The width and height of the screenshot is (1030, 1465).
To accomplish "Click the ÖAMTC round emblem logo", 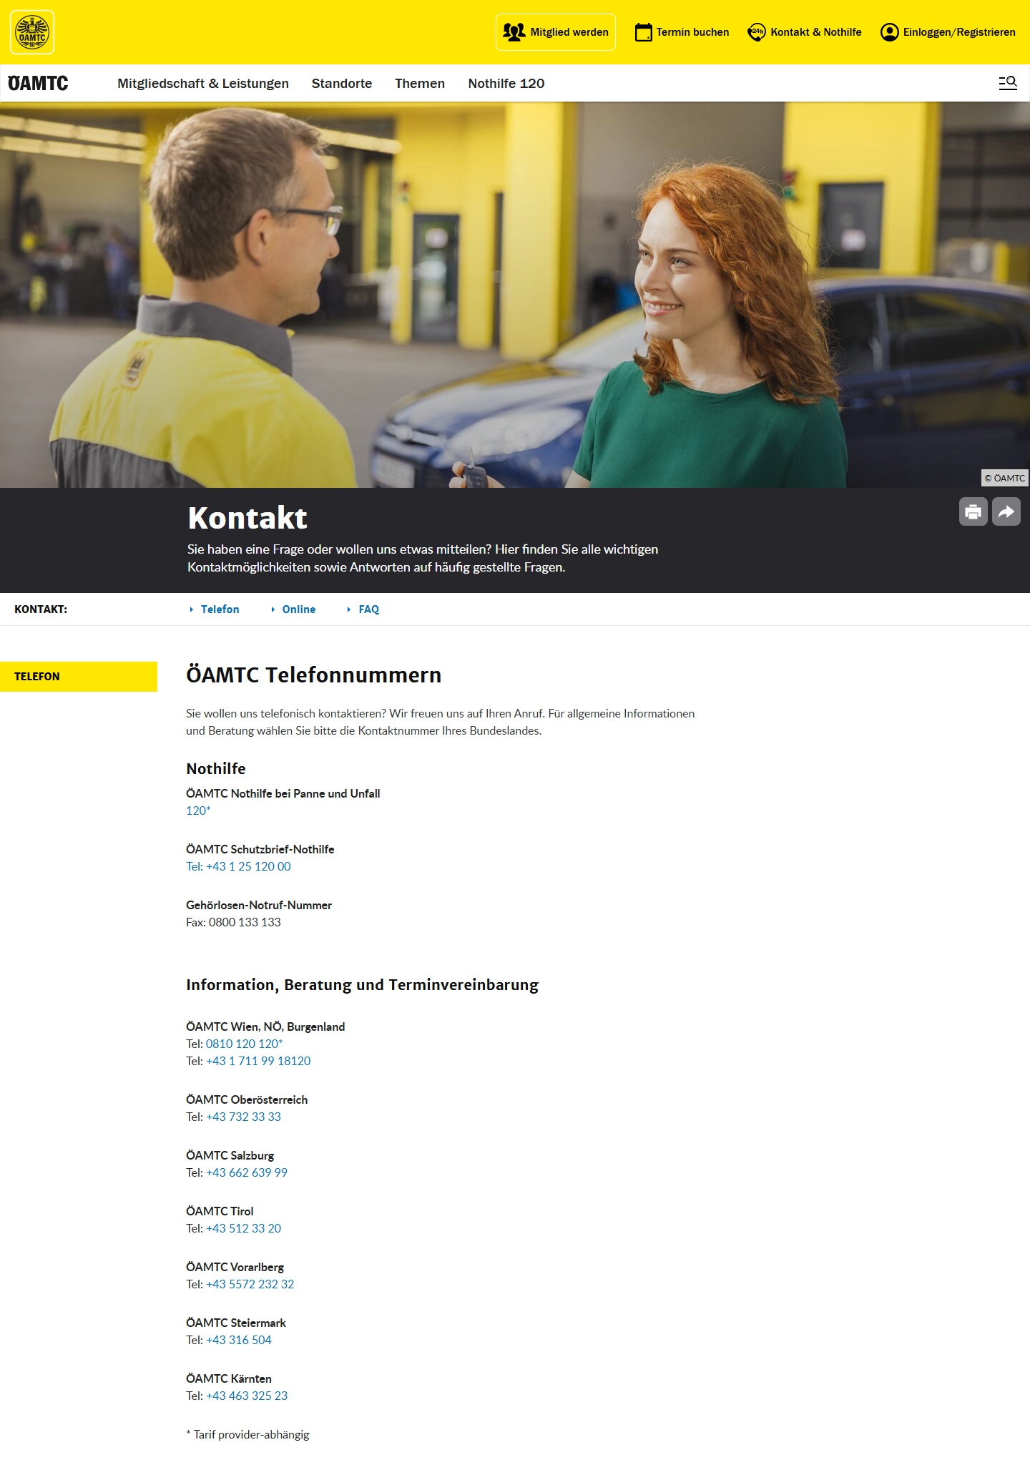I will tap(32, 32).
